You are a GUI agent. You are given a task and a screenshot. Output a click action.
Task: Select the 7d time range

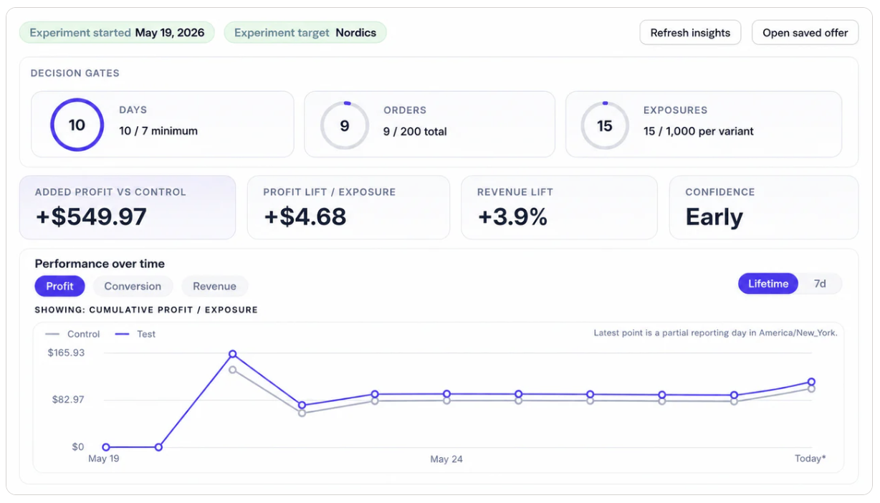820,284
